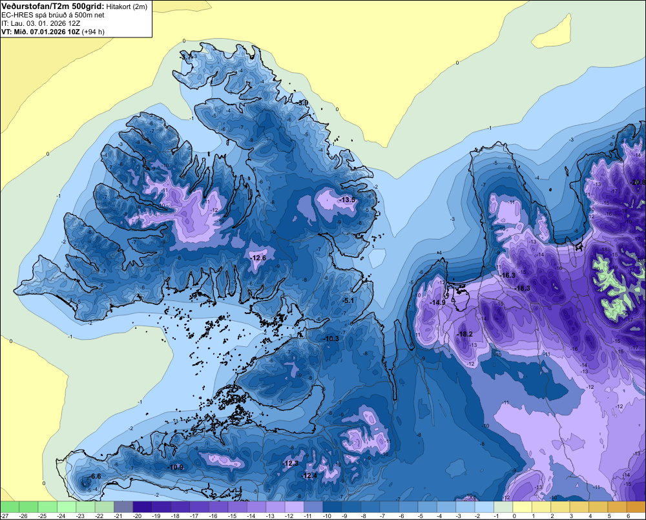This screenshot has height=520, width=646.
Task: Click the initial time 'IT: Lau. 03. 01. 2026 12Z'
Action: tap(41, 23)
